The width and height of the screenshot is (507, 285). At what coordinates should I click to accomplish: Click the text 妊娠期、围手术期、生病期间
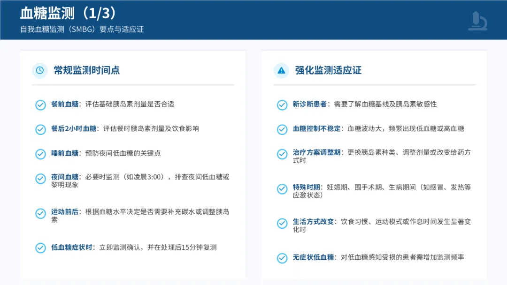371,187
